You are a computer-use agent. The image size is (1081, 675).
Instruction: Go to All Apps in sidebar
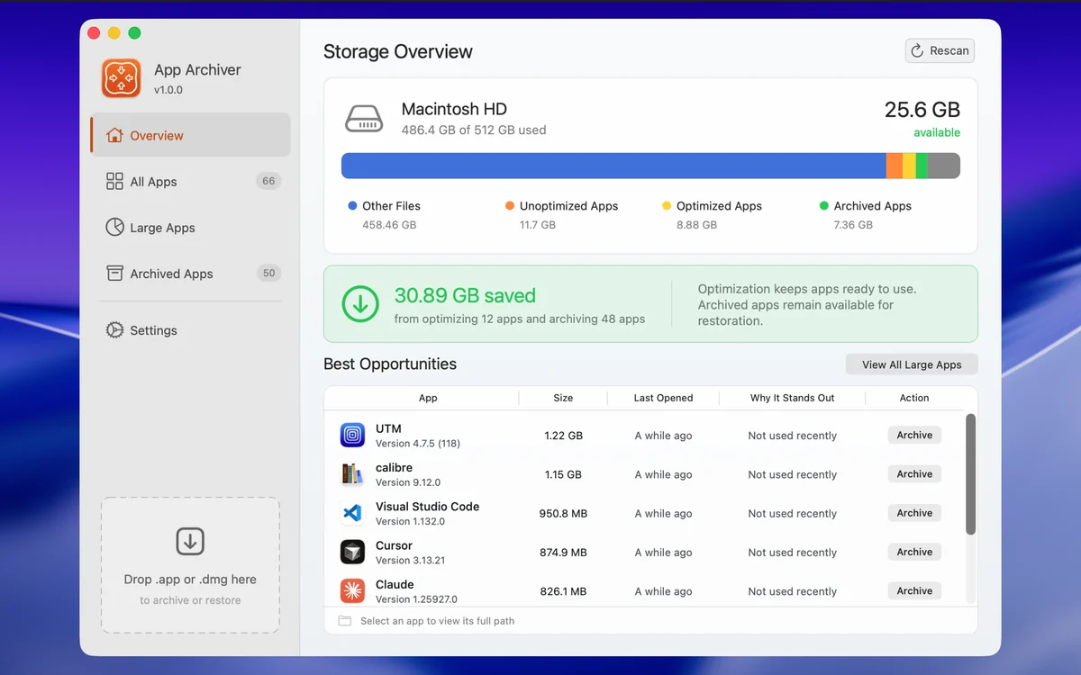click(190, 181)
